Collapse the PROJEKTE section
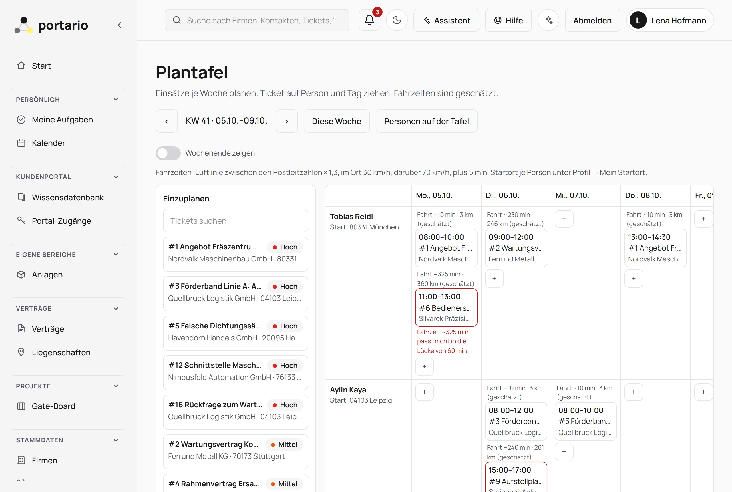 click(x=116, y=386)
